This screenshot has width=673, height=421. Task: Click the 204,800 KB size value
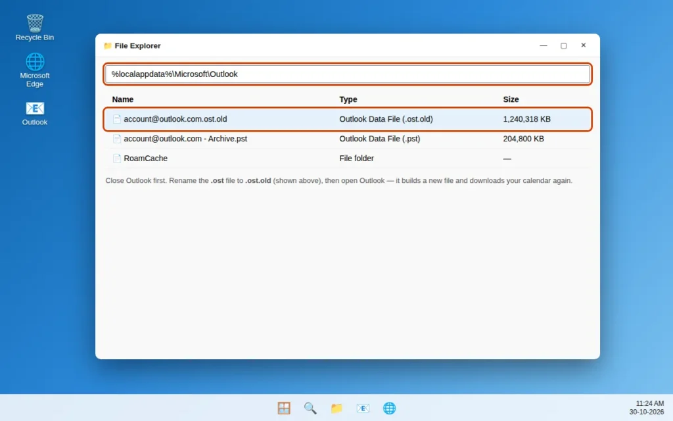tap(523, 139)
